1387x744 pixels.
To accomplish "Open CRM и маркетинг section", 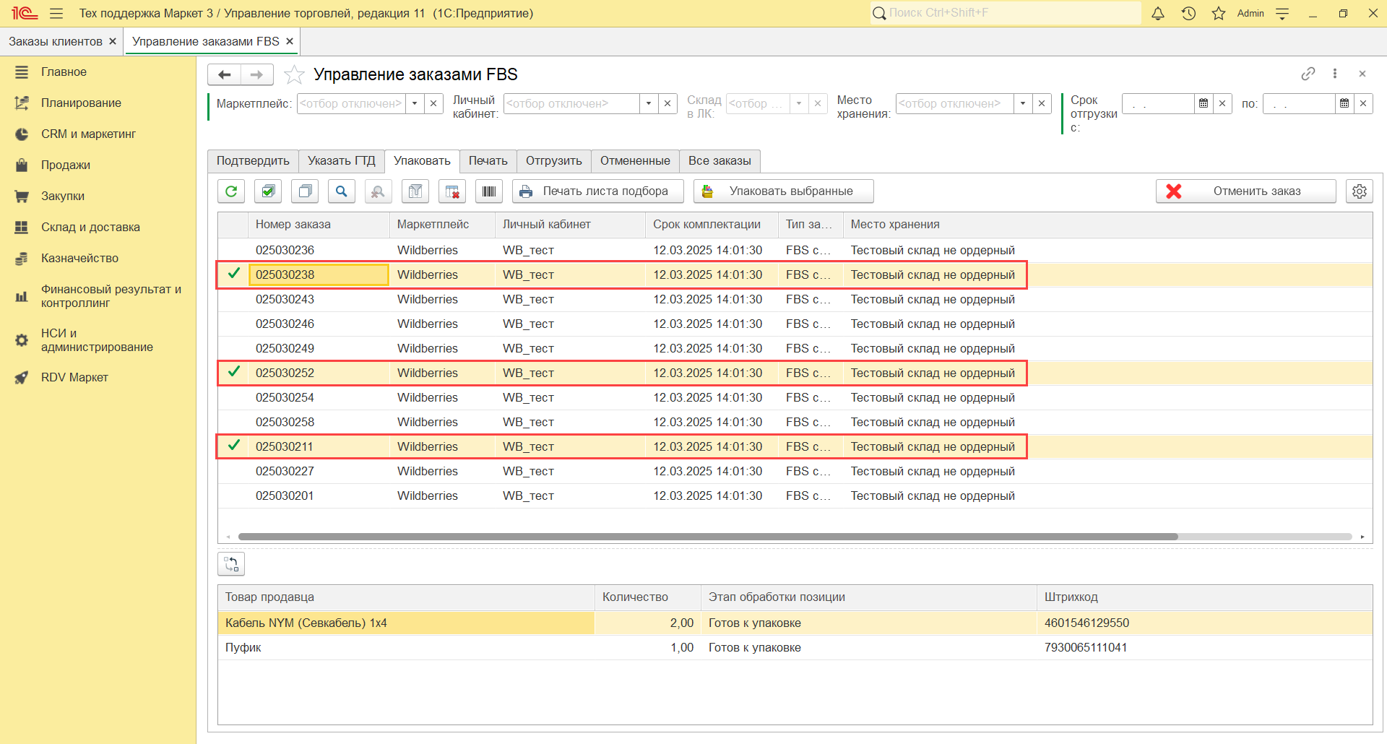I will pos(88,134).
